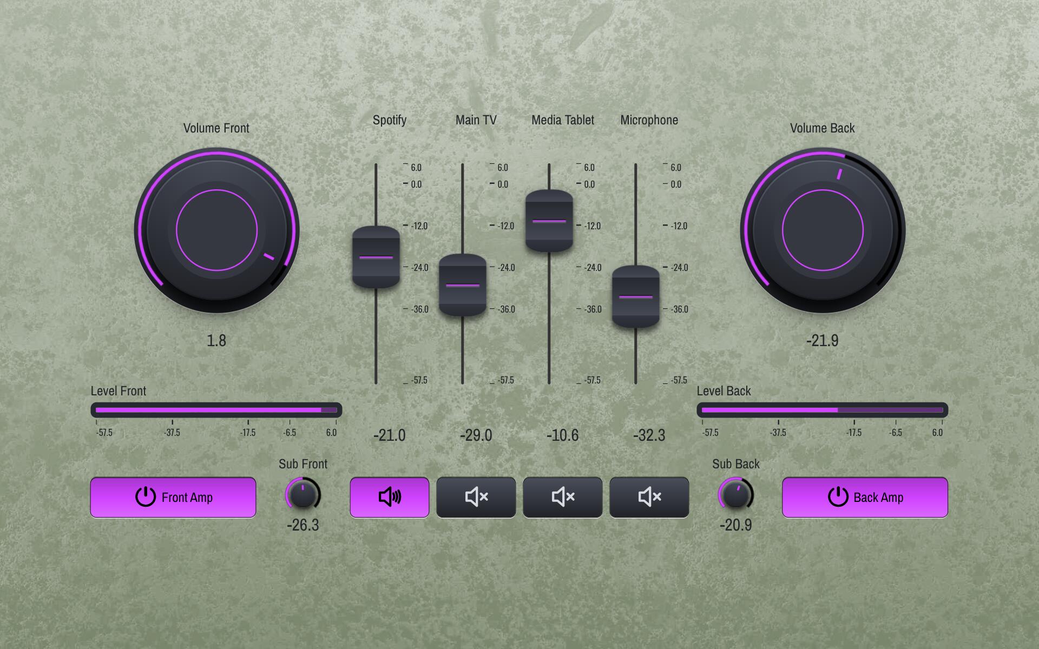The height and width of the screenshot is (649, 1039).
Task: Click the Spotify value -21.0 readout
Action: click(389, 435)
